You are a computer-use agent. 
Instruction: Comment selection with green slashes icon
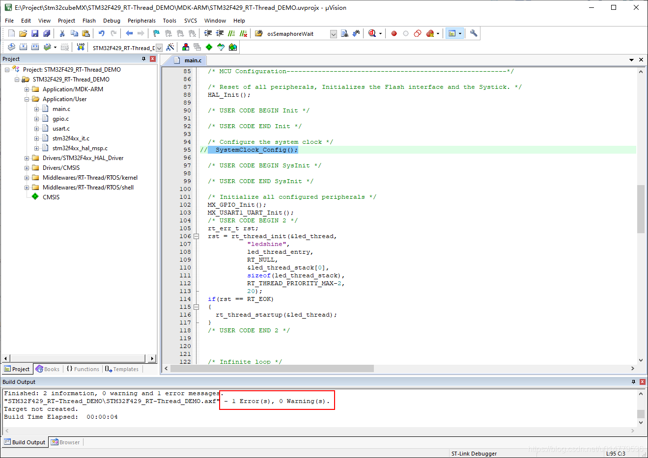pyautogui.click(x=231, y=33)
